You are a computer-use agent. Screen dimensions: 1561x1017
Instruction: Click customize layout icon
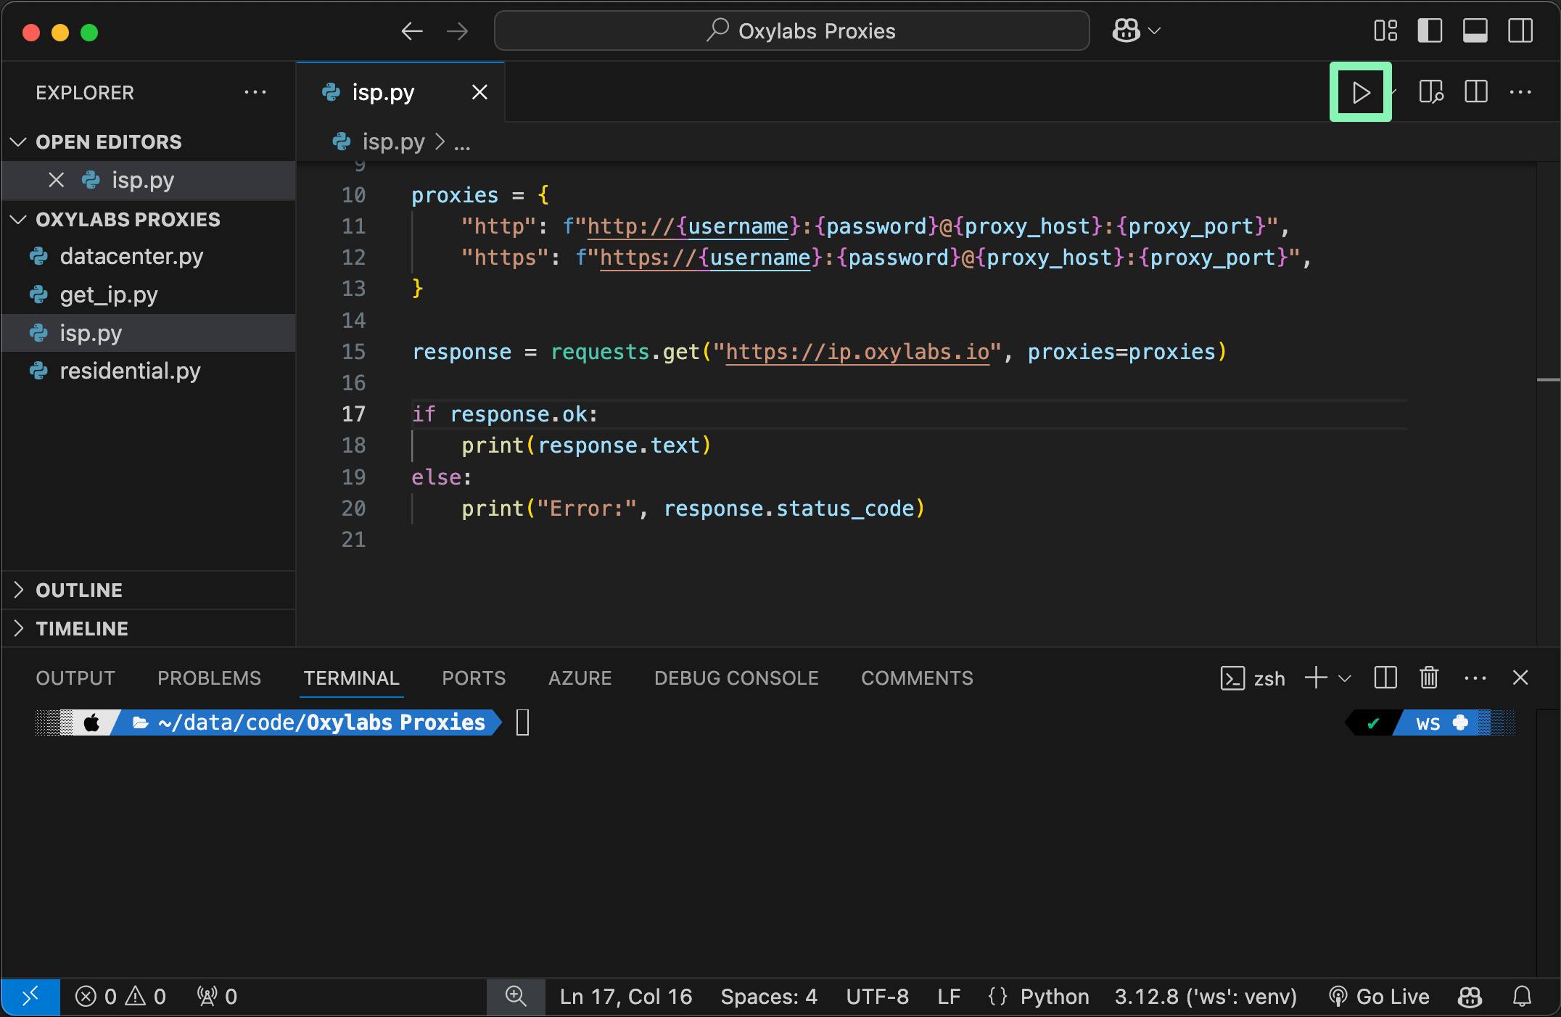[1385, 31]
